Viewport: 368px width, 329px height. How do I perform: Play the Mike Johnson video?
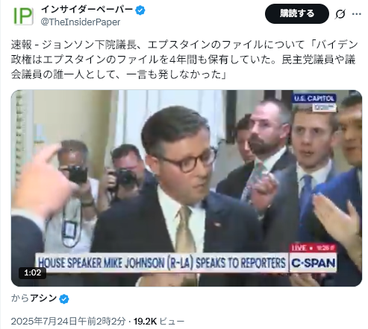point(187,188)
